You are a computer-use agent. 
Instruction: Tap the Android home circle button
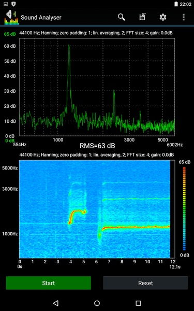pos(97,303)
